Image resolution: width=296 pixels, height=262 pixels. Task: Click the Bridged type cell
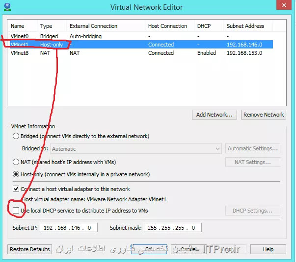pyautogui.click(x=49, y=36)
